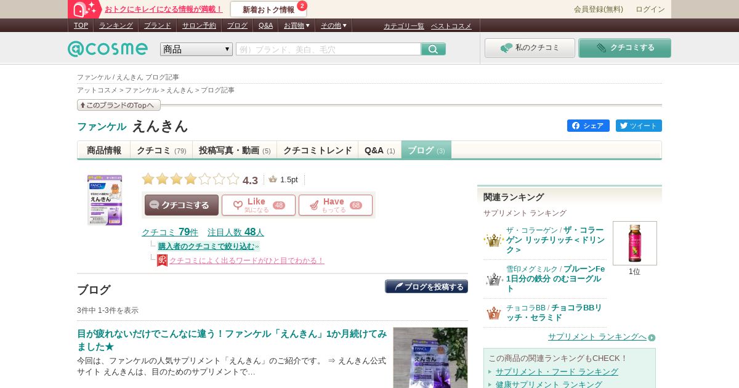Open the 商品 search category dropdown

[x=196, y=49]
